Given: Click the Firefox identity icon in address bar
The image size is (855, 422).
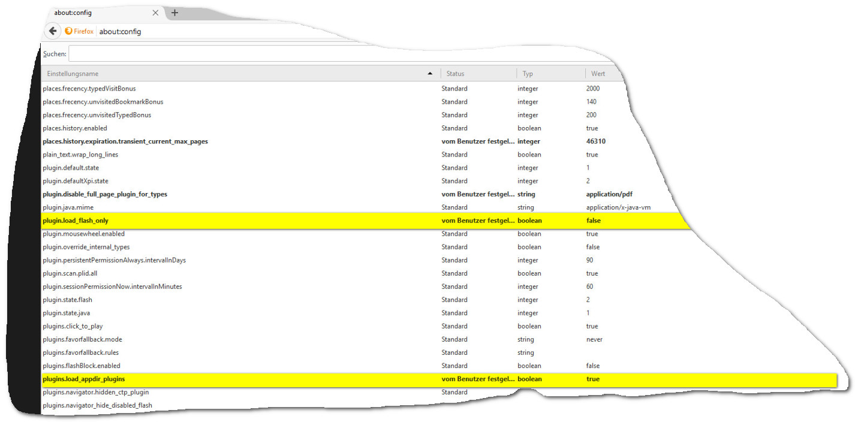Looking at the screenshot, I should (79, 31).
